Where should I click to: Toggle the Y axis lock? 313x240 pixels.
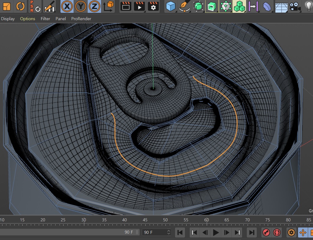click(81, 6)
